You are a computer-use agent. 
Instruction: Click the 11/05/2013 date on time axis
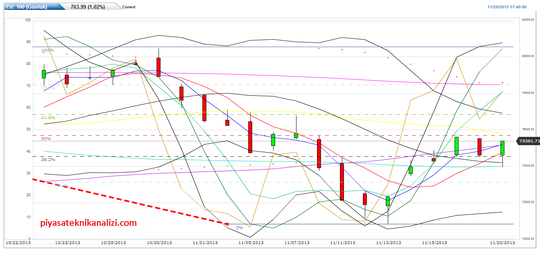point(251,243)
